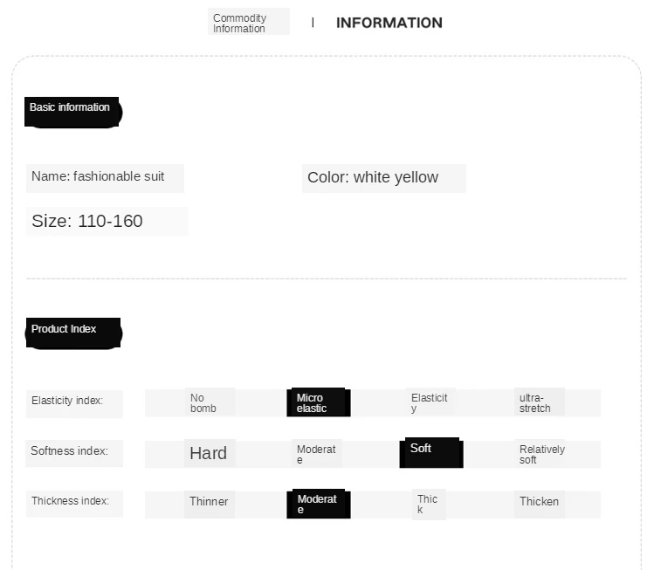Screen dimensions: 654x570
Task: Select the Thick thickness option
Action: (429, 505)
